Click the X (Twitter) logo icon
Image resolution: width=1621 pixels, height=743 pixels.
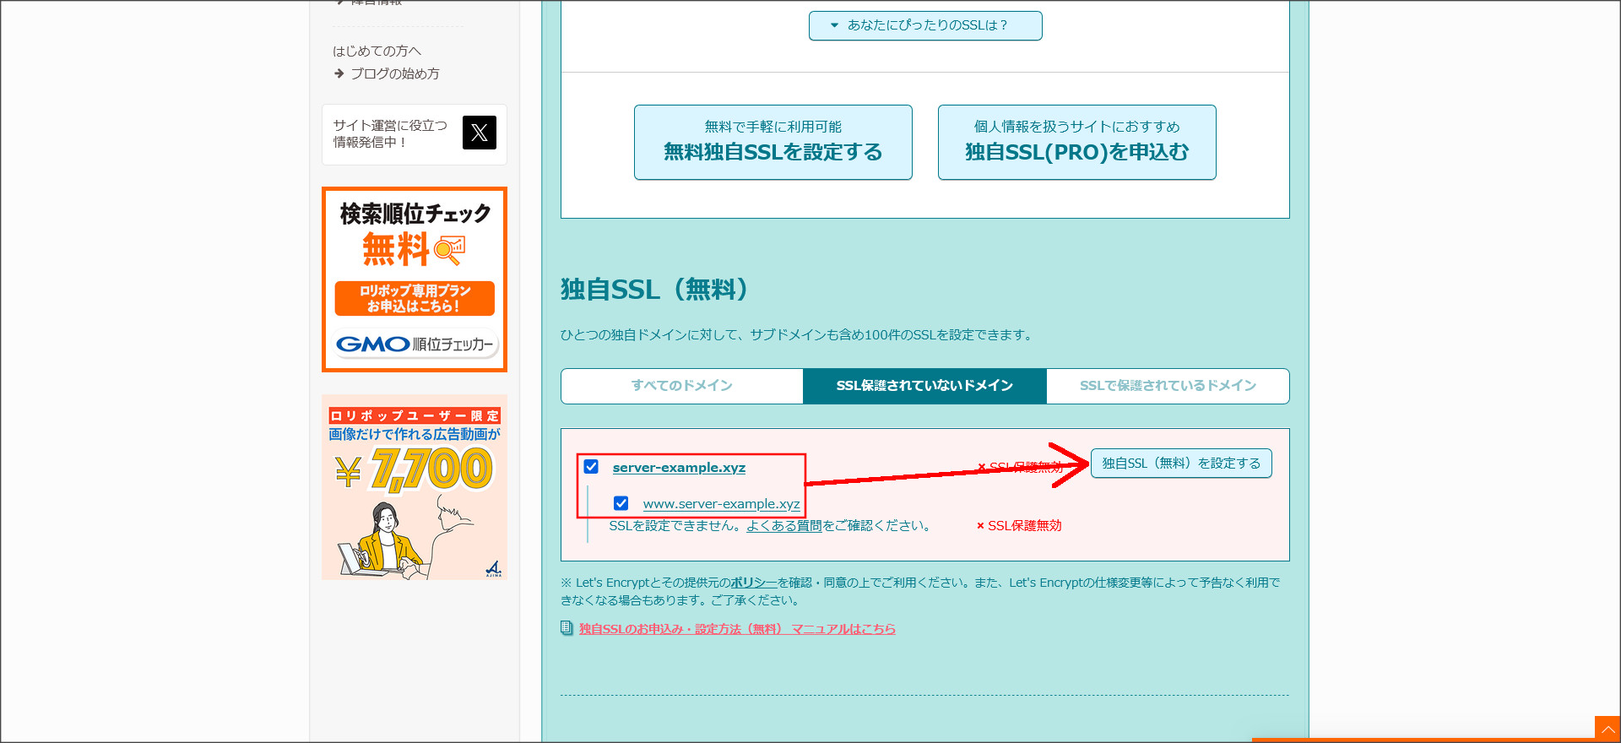(479, 133)
